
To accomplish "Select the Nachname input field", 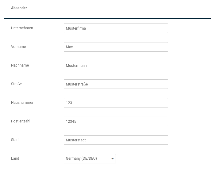I will tap(116, 65).
